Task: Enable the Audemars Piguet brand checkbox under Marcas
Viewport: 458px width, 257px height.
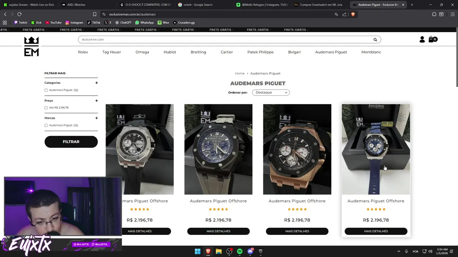Action: 46,125
